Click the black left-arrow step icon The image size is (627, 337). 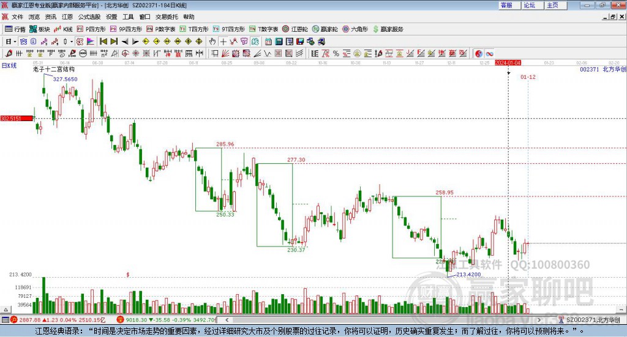tap(125, 42)
